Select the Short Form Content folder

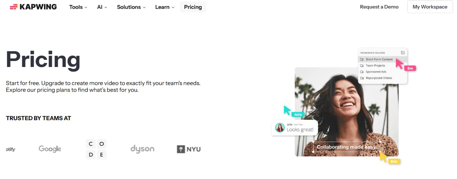click(379, 59)
